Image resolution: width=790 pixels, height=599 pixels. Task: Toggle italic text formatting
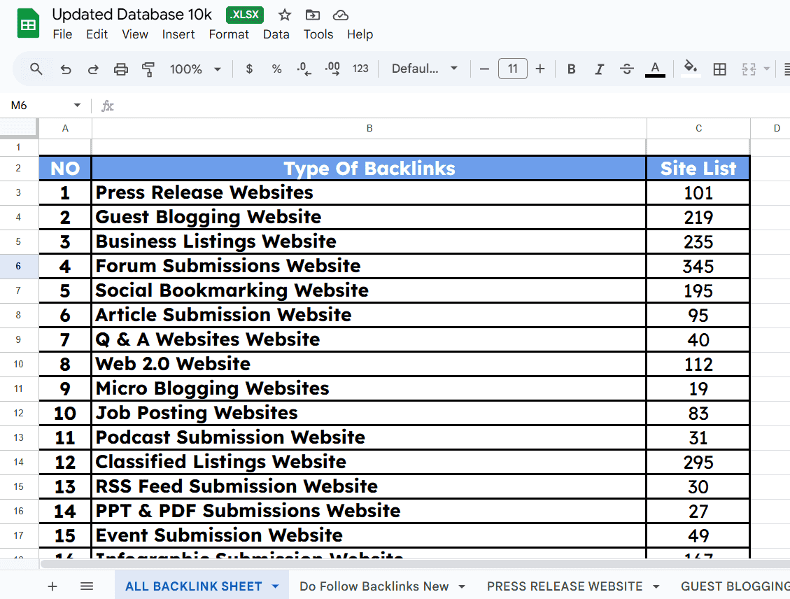[599, 69]
